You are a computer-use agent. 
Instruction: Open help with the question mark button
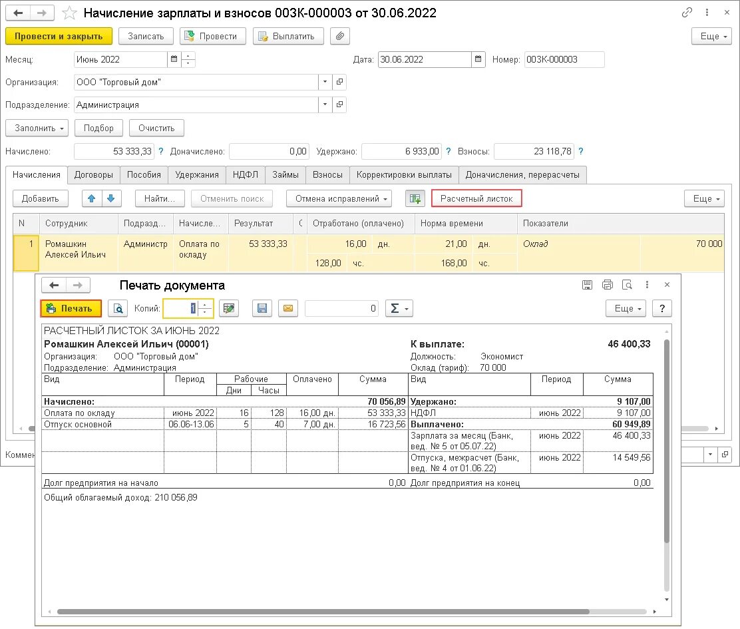(x=662, y=309)
